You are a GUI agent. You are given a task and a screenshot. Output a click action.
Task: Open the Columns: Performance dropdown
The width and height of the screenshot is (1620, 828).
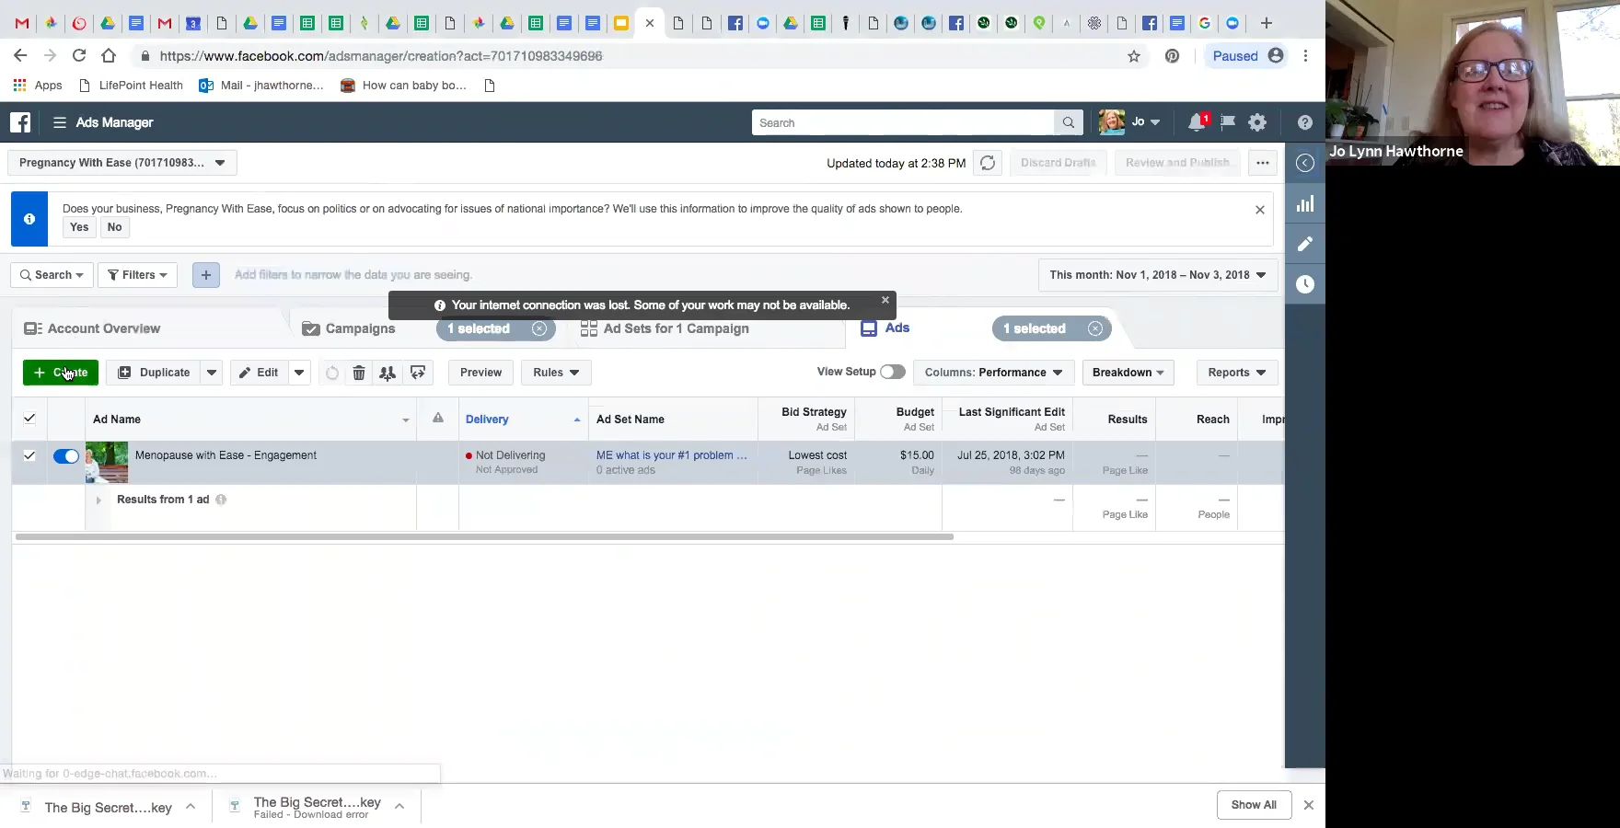993,373
